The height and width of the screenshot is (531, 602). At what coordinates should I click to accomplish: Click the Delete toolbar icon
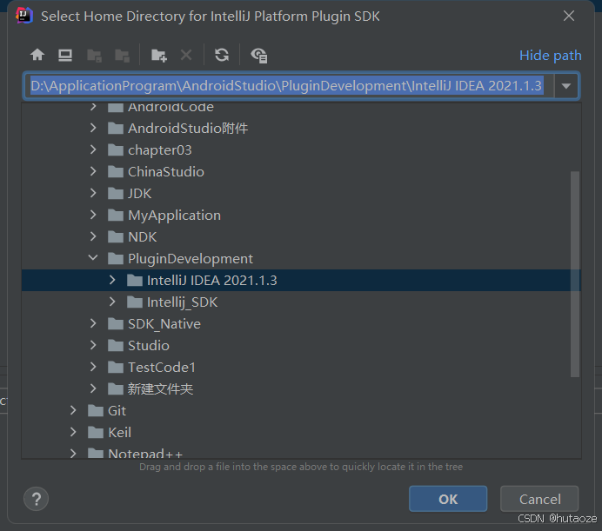(x=186, y=56)
